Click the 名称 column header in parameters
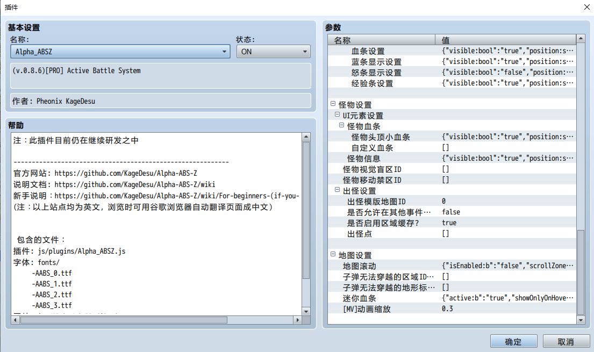The height and width of the screenshot is (352, 594). (x=382, y=40)
